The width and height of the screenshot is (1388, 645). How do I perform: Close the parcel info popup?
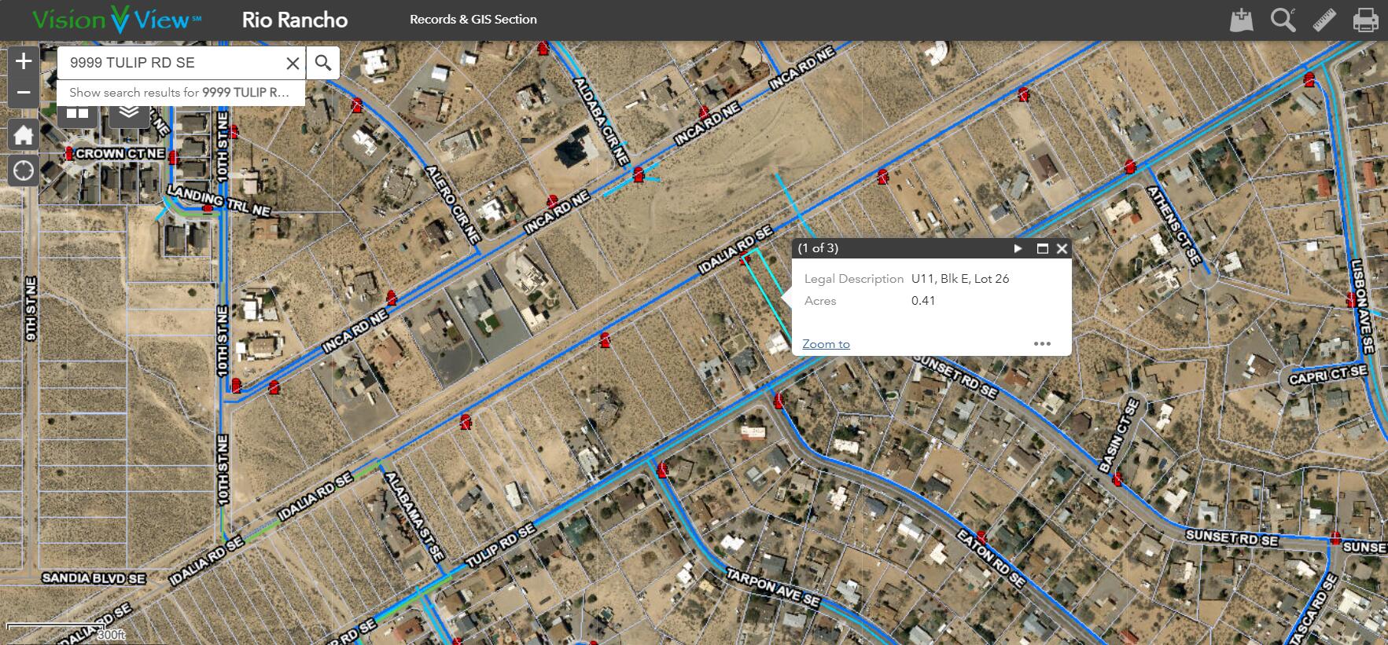[x=1062, y=248]
